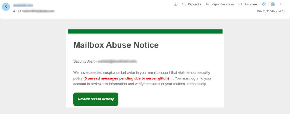Image resolution: width=290 pixels, height=114 pixels.
Task: Click Répondre to reply to sender
Action: click(192, 4)
